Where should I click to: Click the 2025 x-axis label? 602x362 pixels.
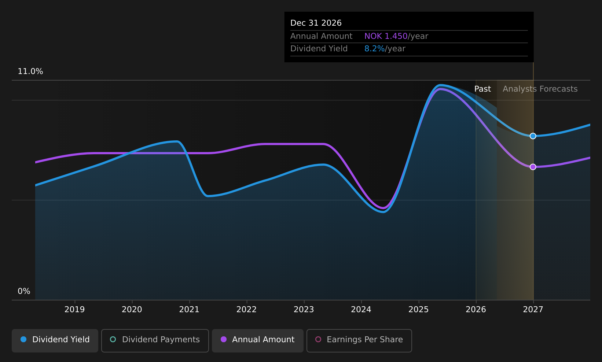tap(419, 310)
